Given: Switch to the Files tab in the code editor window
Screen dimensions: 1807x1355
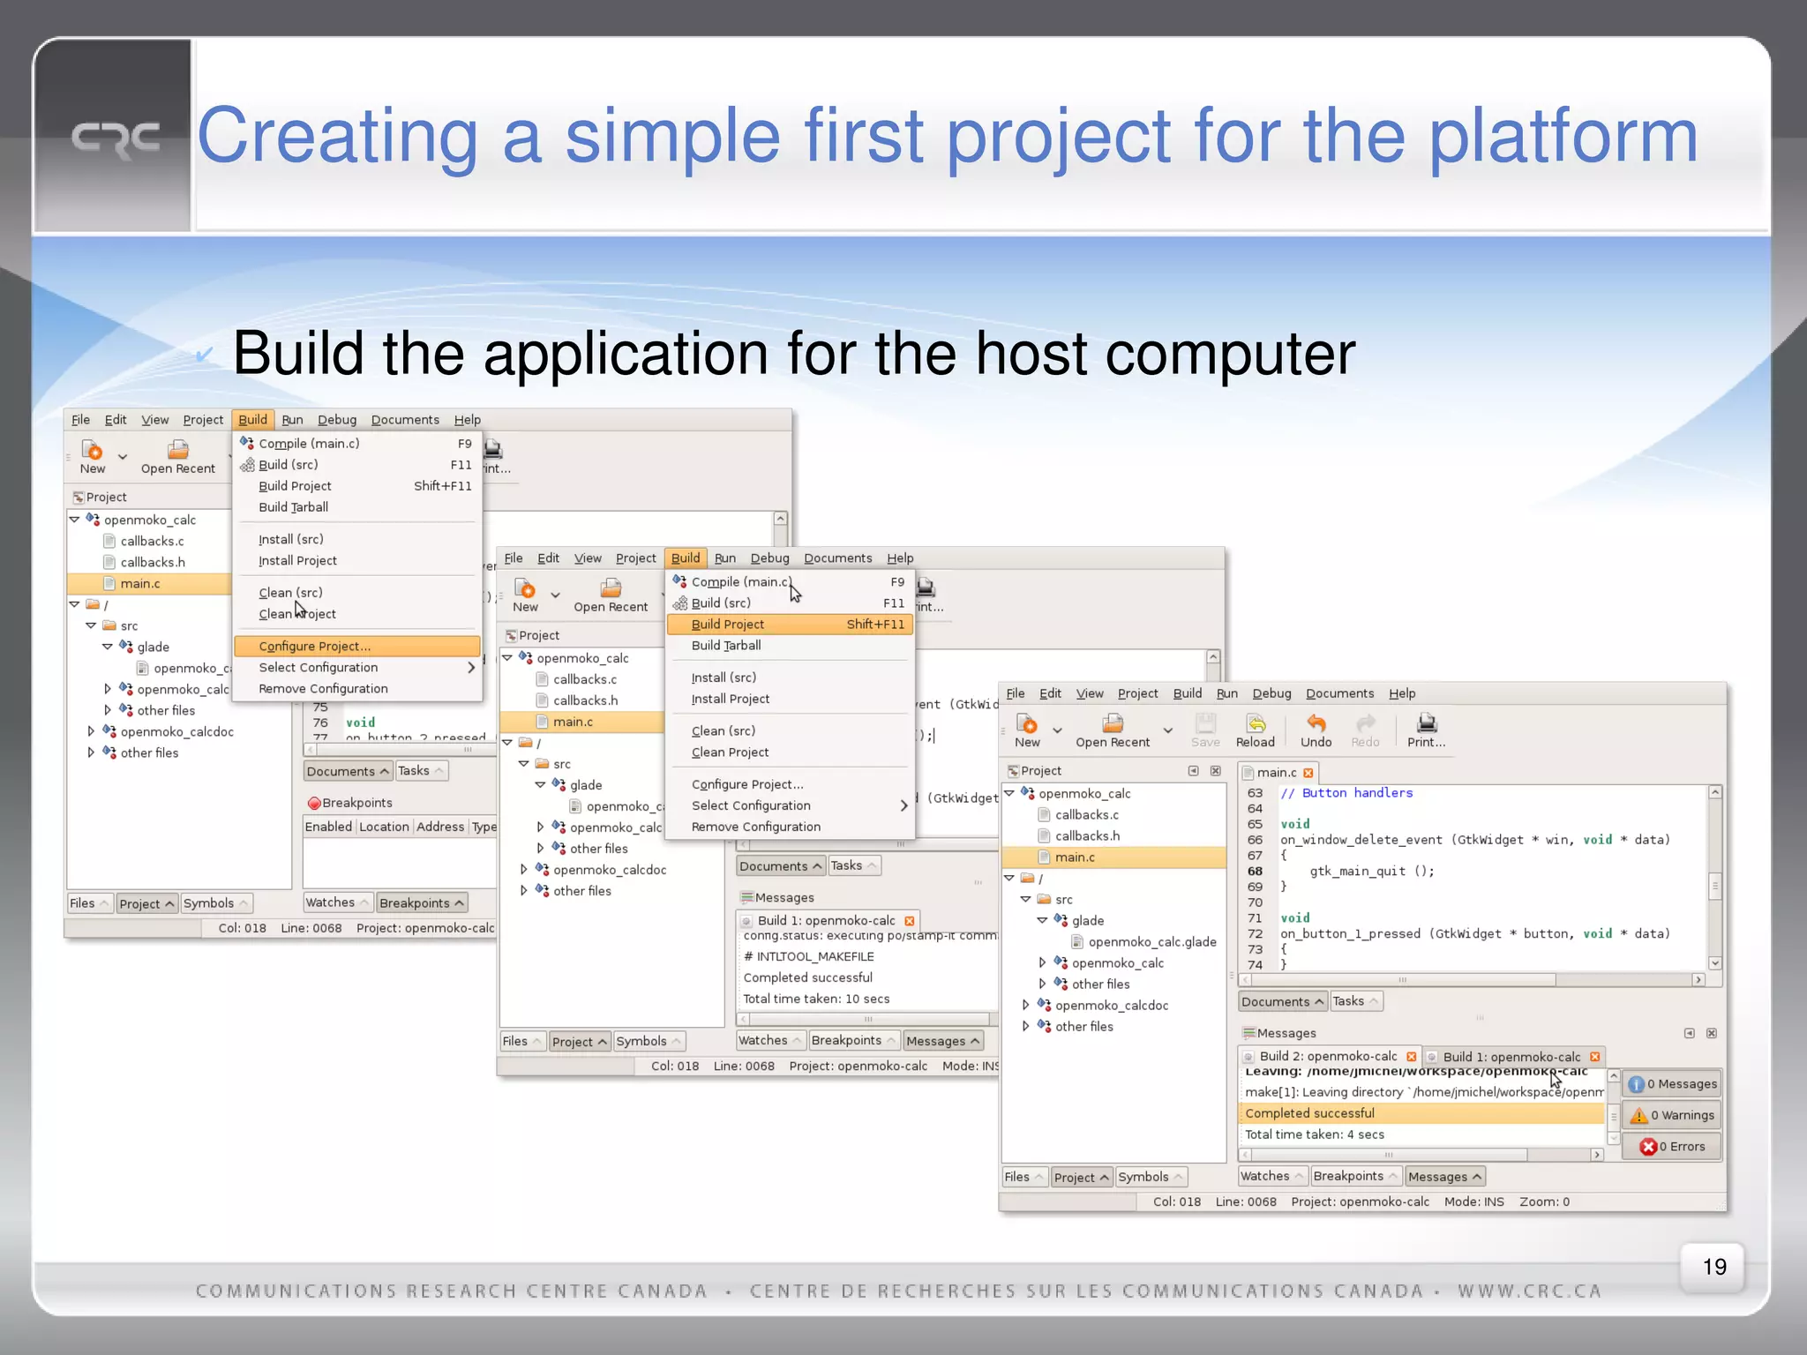Looking at the screenshot, I should click(x=1024, y=1177).
